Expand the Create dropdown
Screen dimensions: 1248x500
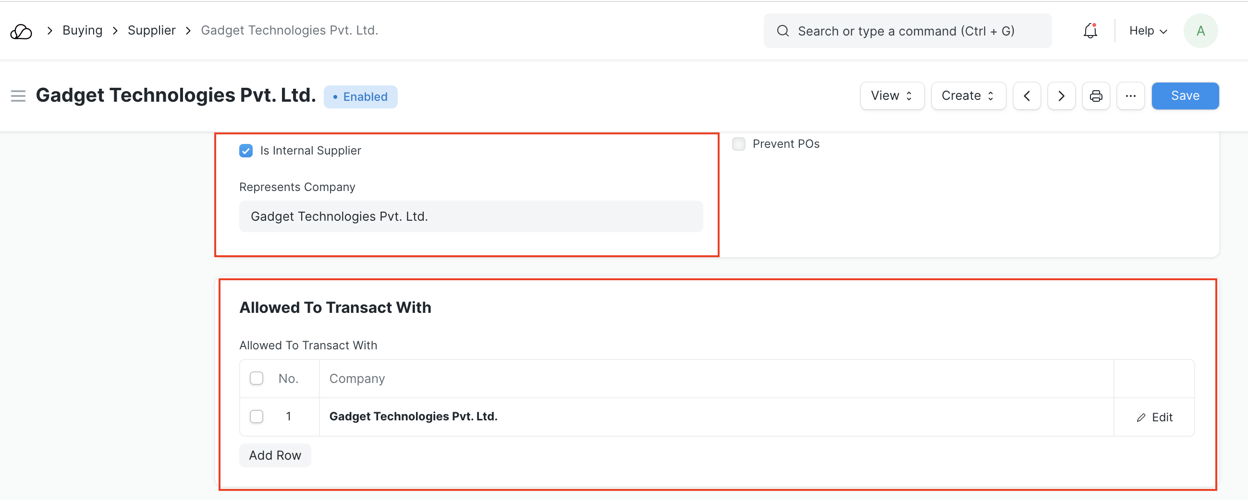[x=967, y=96]
